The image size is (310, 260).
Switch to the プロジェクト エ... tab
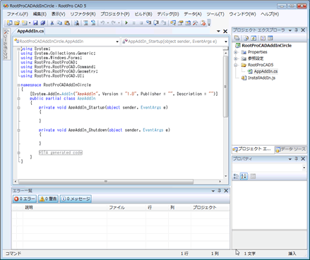tap(253, 149)
